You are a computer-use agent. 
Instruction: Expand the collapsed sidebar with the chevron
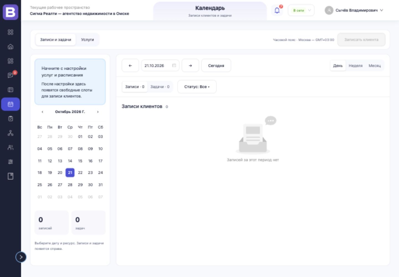[21, 257]
